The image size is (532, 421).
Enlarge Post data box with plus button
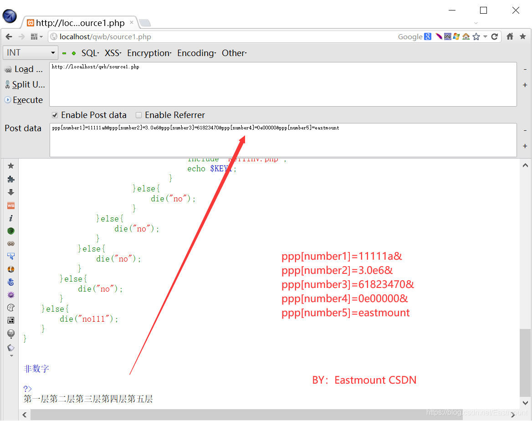click(525, 146)
